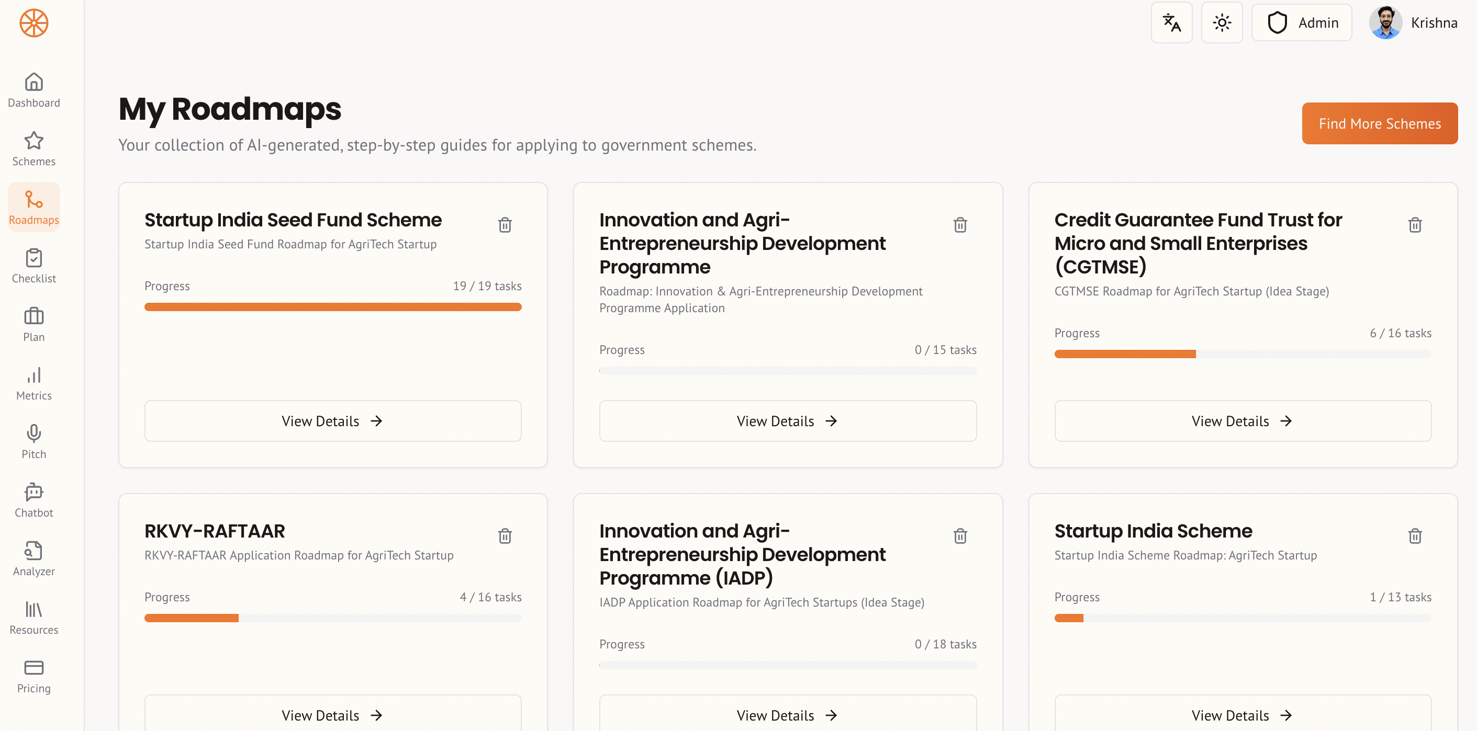The height and width of the screenshot is (731, 1477).
Task: Open the Analyzer tool
Action: coord(33,558)
